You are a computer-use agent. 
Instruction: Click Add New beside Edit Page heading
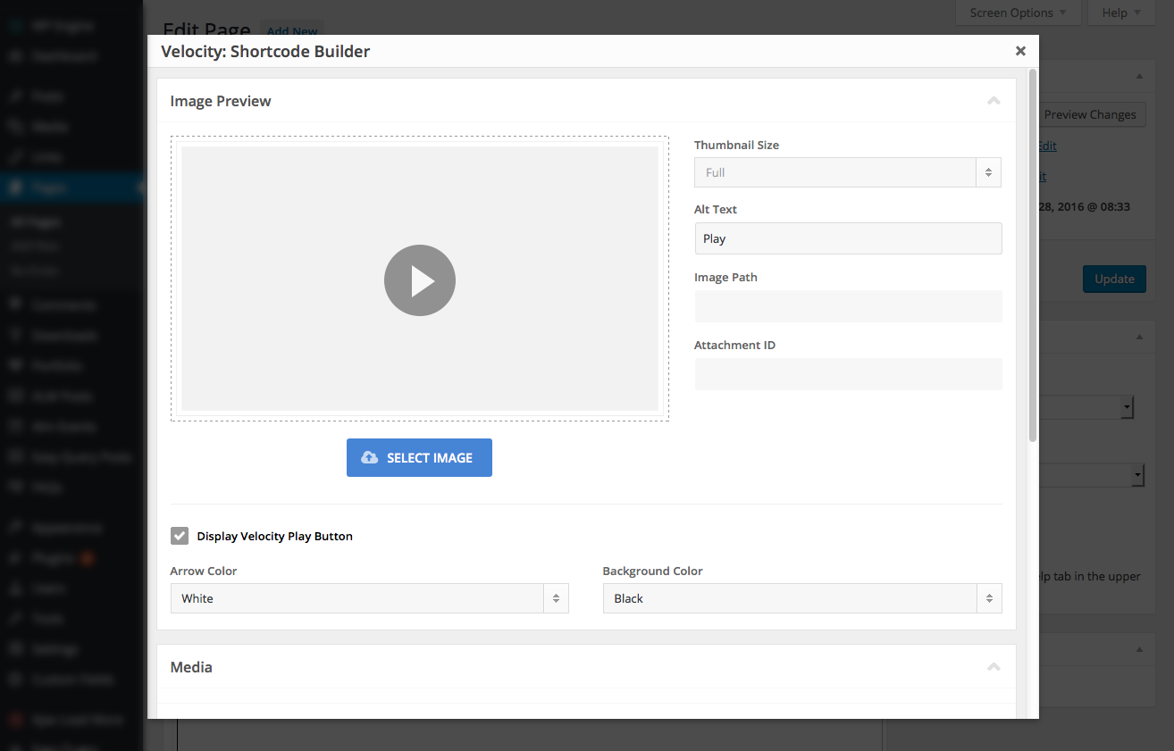coord(292,30)
